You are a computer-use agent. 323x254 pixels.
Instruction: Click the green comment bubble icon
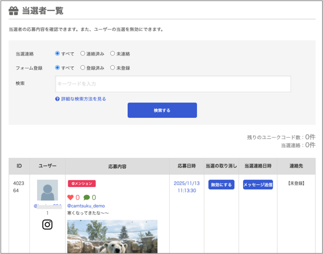coord(87,198)
